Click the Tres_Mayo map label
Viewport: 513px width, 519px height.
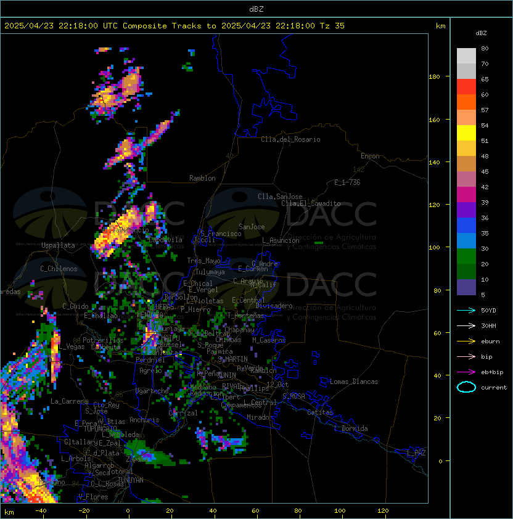203,261
